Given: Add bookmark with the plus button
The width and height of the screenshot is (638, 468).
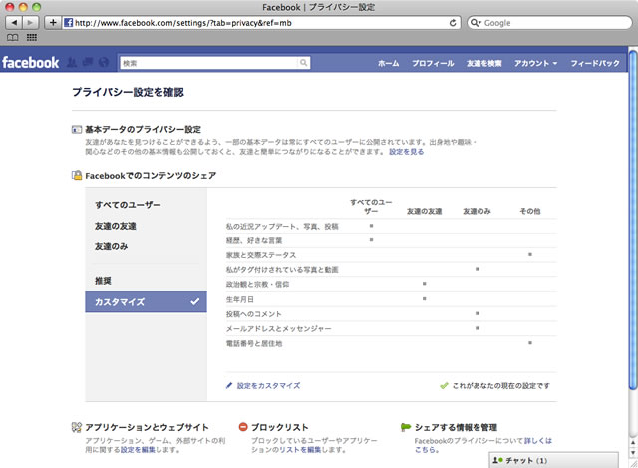Looking at the screenshot, I should (x=53, y=22).
